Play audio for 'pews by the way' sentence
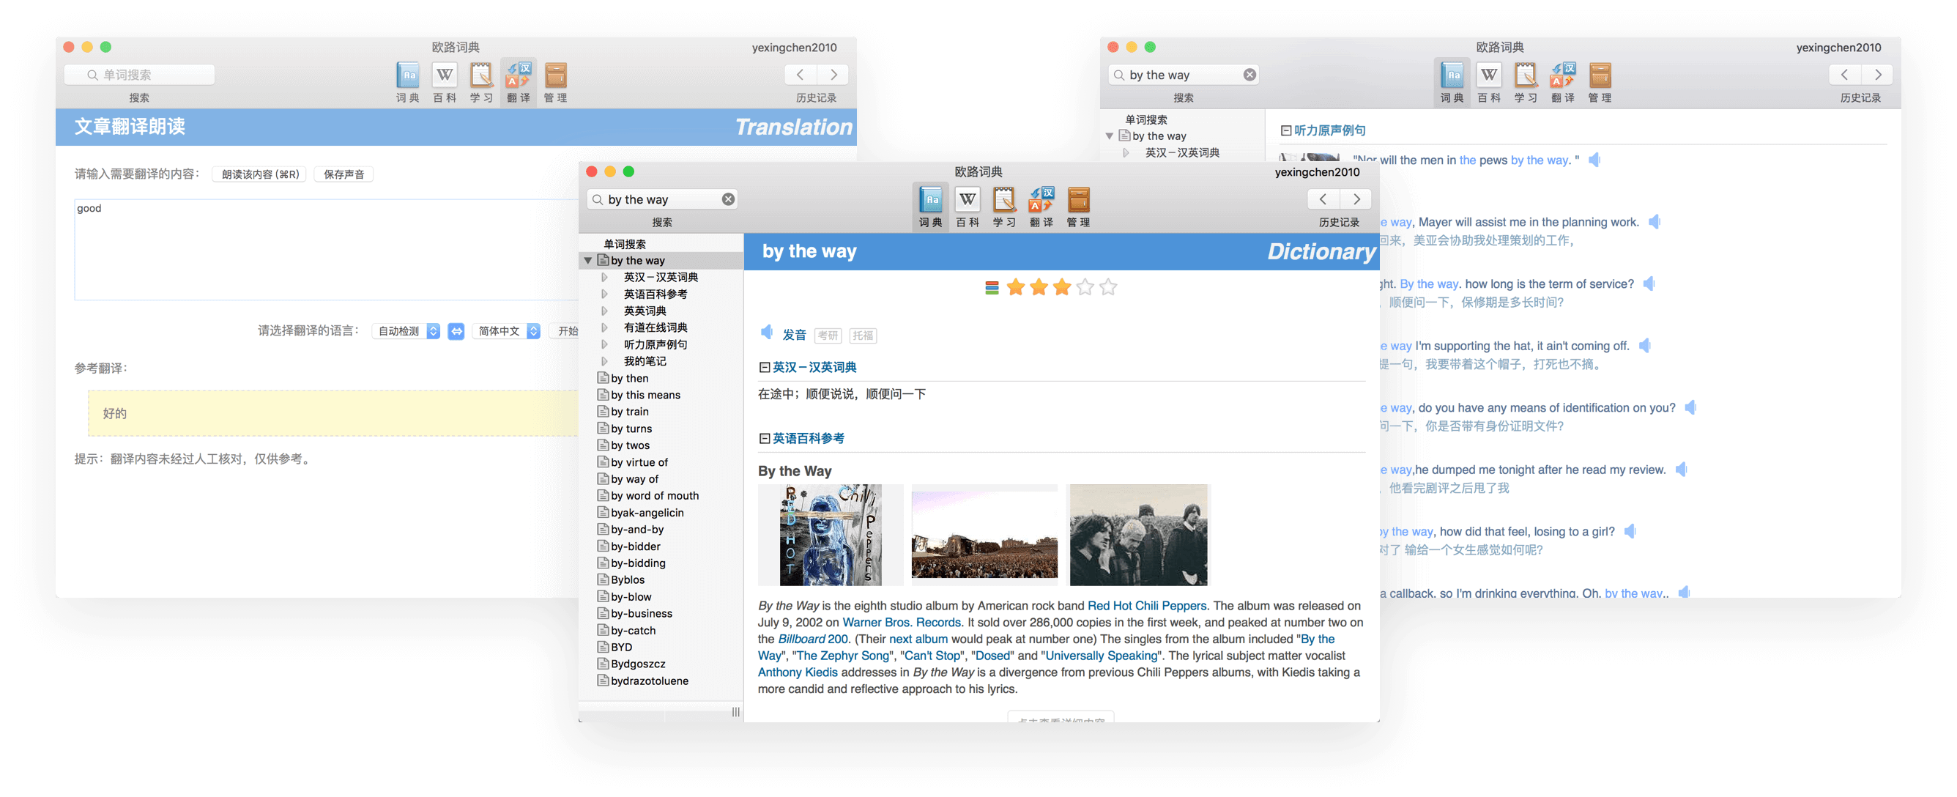This screenshot has width=1957, height=797. pyautogui.click(x=1594, y=160)
